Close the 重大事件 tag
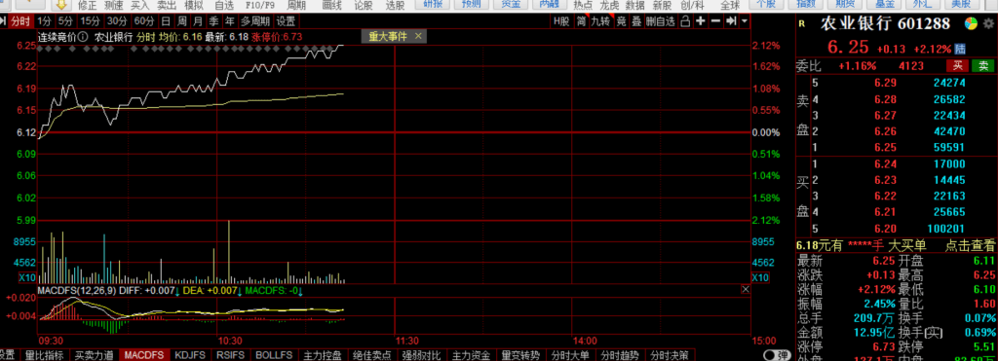This screenshot has height=361, width=998. coord(418,36)
